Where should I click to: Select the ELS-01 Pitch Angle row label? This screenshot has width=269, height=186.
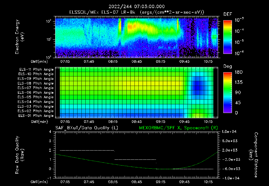coord(36,116)
